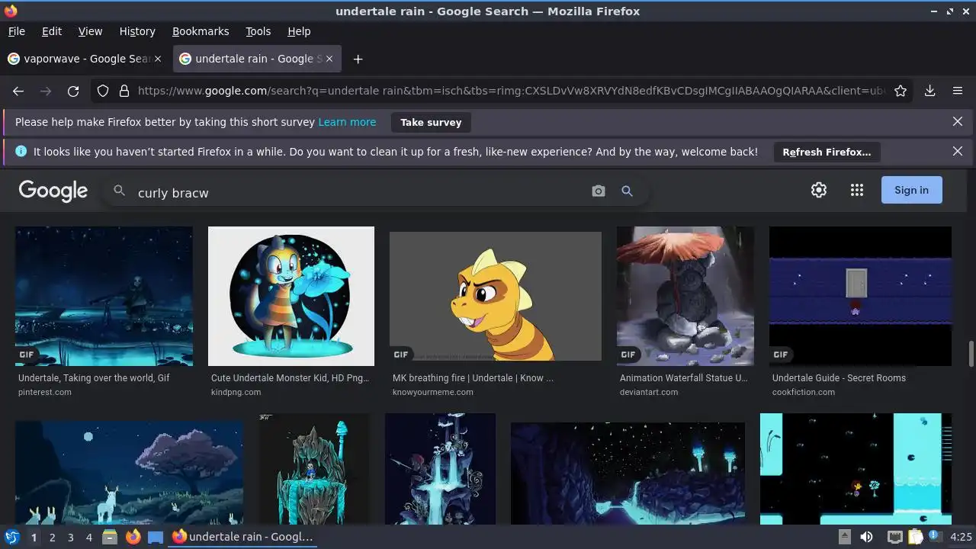Click the show desktop taskbar icon
The width and height of the screenshot is (976, 549).
[156, 537]
